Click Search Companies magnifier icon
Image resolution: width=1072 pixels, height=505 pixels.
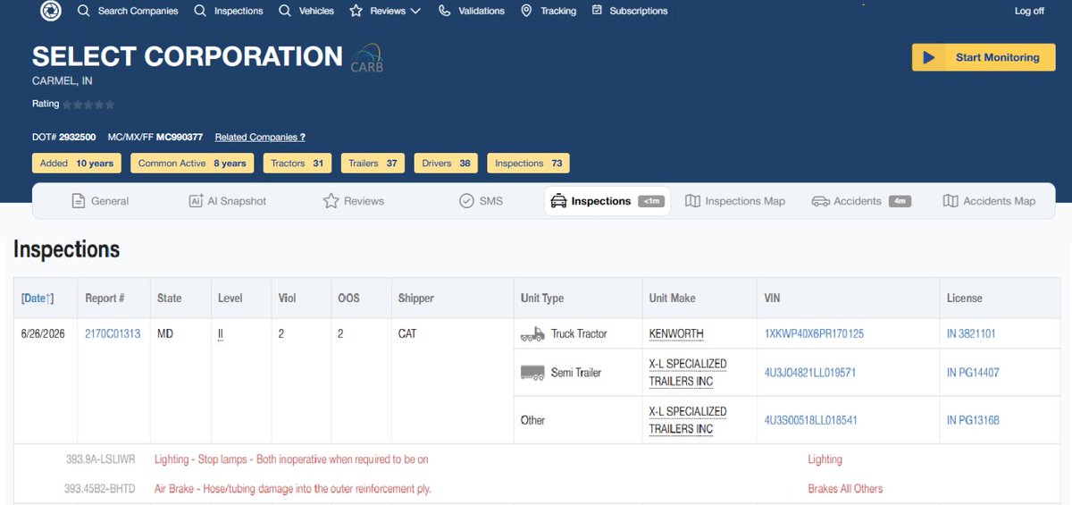point(83,11)
